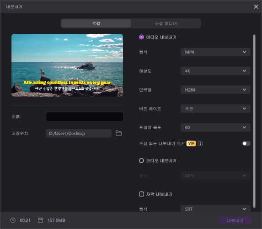Click the 00:21 duration text
The width and height of the screenshot is (262, 229).
tap(25, 220)
